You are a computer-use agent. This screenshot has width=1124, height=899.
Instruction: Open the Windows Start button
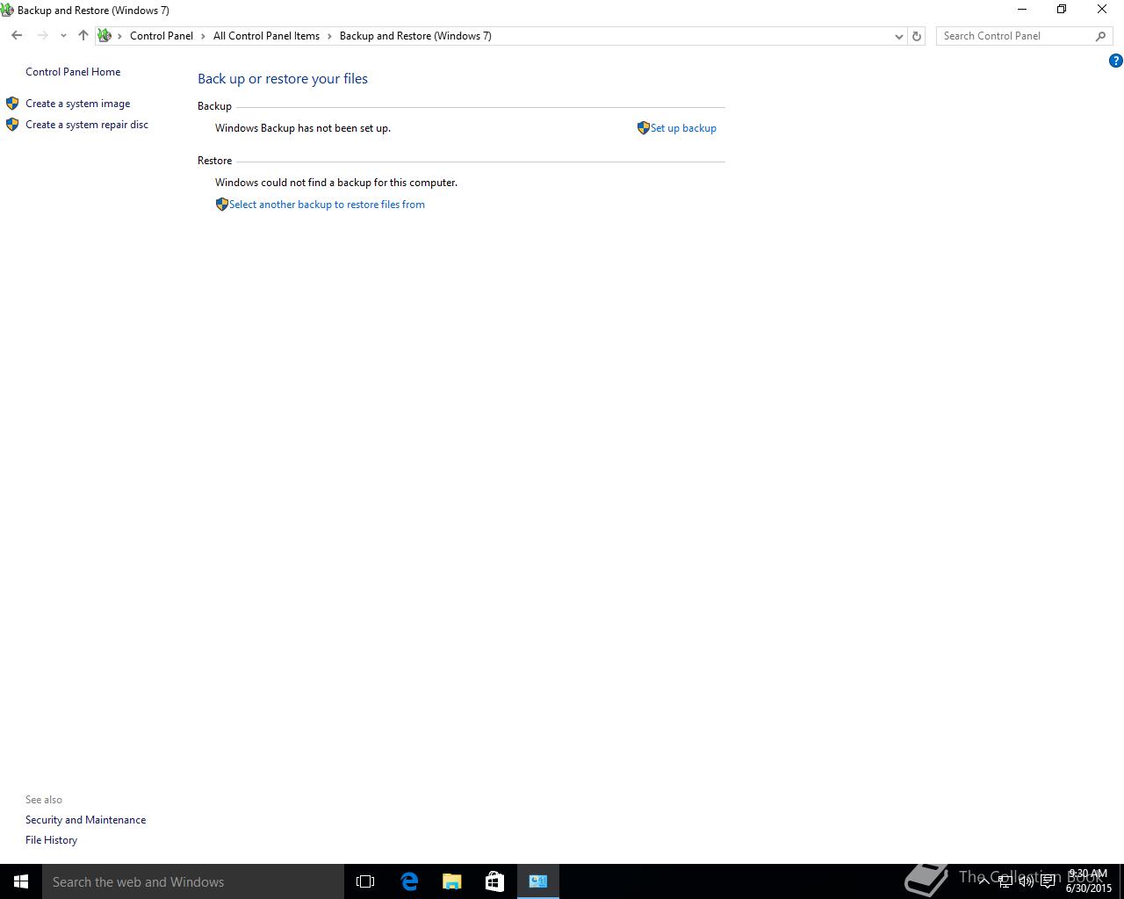[x=21, y=881]
